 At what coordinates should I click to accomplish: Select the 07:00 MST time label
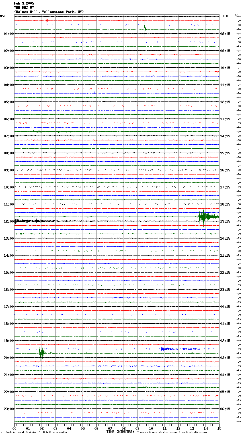pyautogui.click(x=9, y=136)
